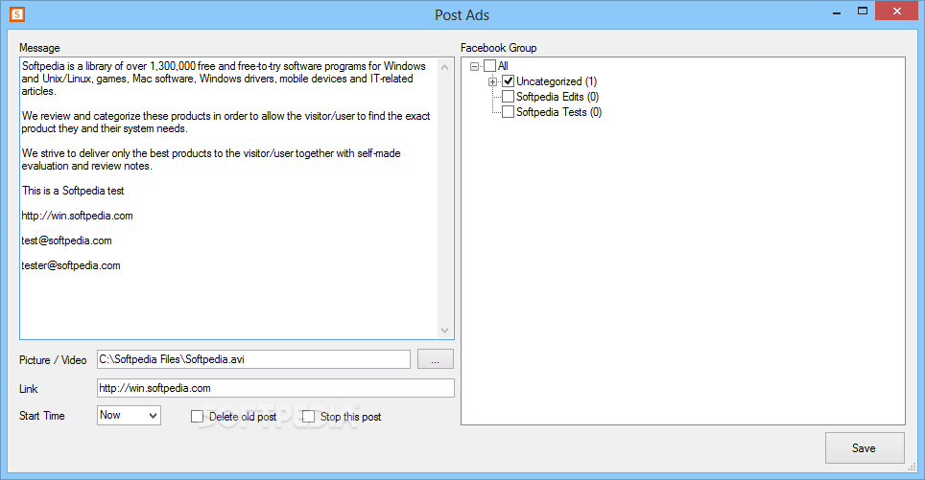Viewport: 925px width, 480px height.
Task: Click the 'This is a Softpedia test' line
Action: click(73, 191)
